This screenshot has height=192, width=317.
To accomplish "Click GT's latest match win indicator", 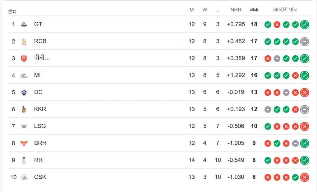I will pyautogui.click(x=305, y=24).
